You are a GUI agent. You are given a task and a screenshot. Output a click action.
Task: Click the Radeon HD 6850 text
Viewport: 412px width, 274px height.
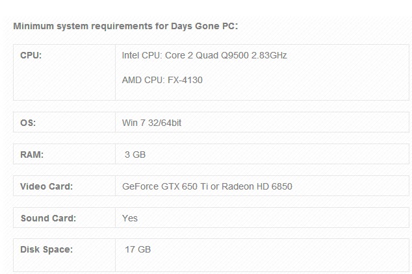pos(257,186)
